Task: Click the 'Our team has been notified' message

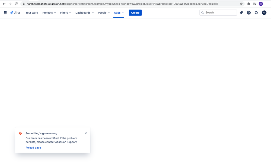Action: click(52, 140)
